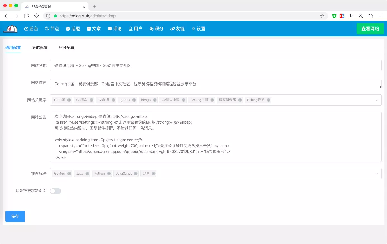Remove the bbsgo keyword tag
Viewport: 387px width, 244px height.
pos(155,100)
